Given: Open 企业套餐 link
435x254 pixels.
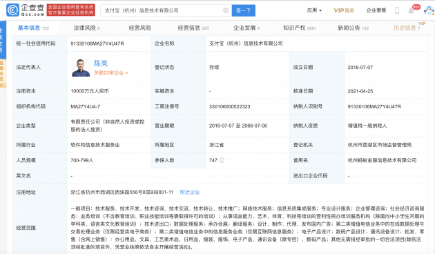Looking at the screenshot, I should (376, 10).
